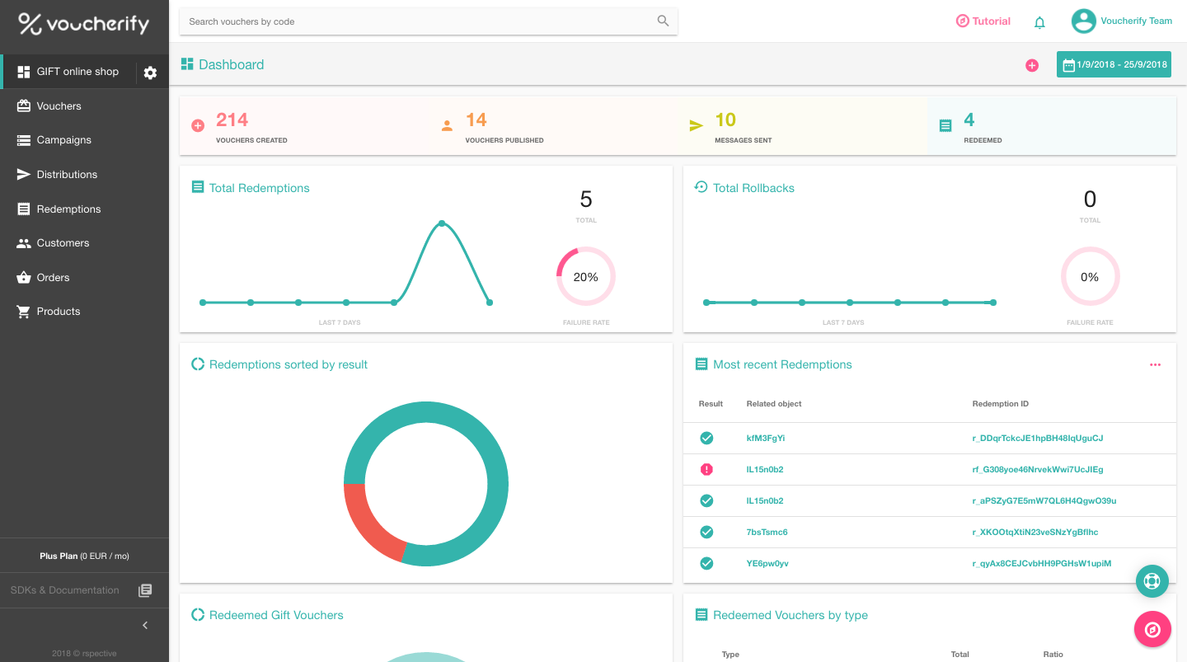The height and width of the screenshot is (662, 1187).
Task: Open related object YE6pw0yv
Action: 767,564
